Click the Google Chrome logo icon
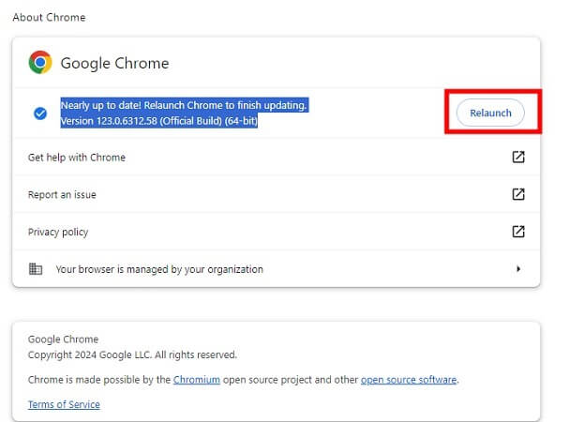The width and height of the screenshot is (569, 422). pos(40,63)
